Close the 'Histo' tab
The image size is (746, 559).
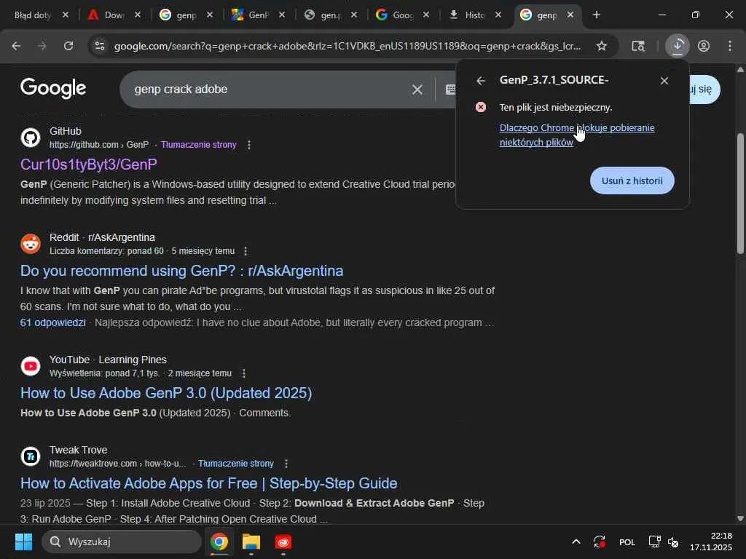click(498, 15)
